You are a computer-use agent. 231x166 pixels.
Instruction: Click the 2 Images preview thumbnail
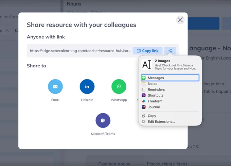tap(147, 65)
